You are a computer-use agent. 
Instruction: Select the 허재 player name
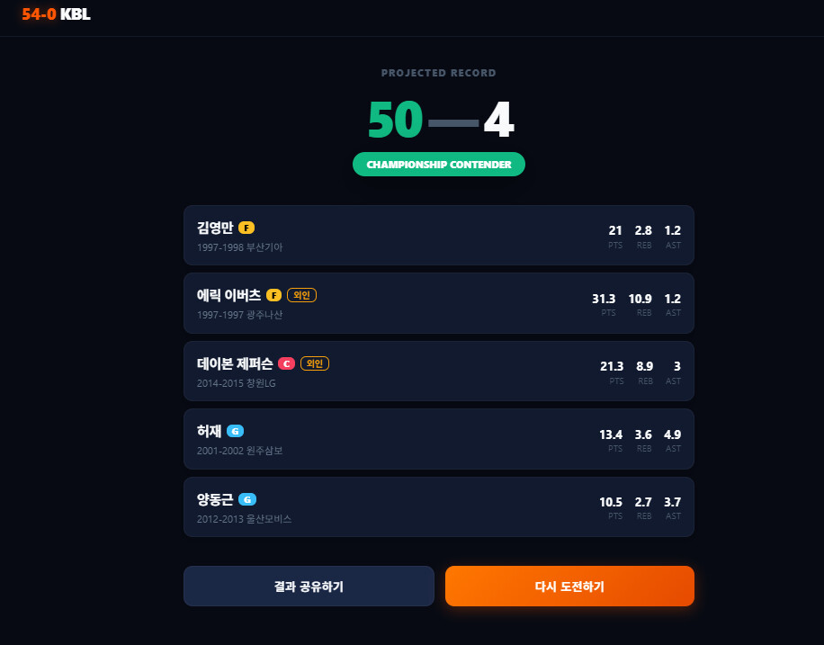tap(210, 431)
